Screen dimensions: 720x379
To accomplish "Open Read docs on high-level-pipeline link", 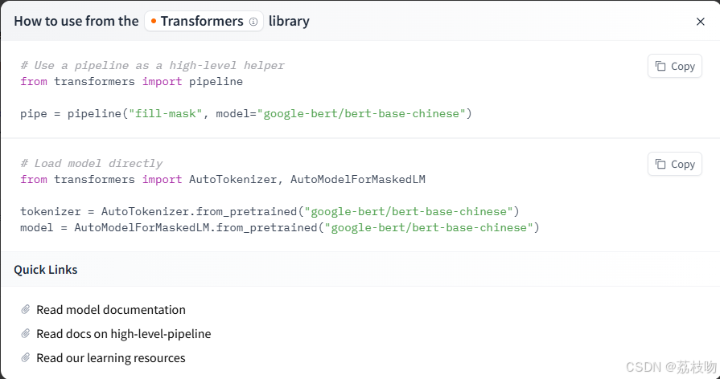I will [124, 333].
